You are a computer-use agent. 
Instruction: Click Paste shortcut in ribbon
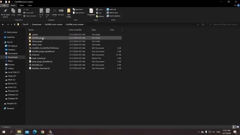(x=30, y=16)
